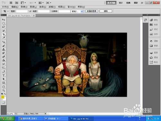161x121 pixels.
Task: Click the 清除 button in options bar
Action: click(x=106, y=11)
